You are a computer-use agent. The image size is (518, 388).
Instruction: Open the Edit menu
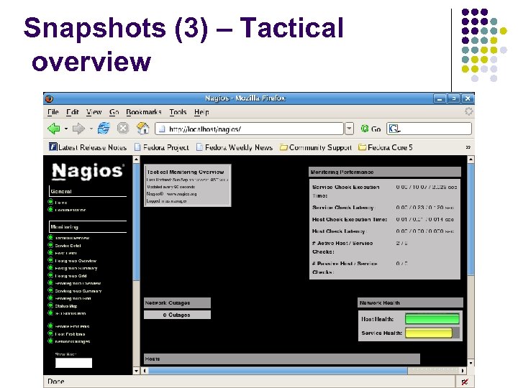73,112
